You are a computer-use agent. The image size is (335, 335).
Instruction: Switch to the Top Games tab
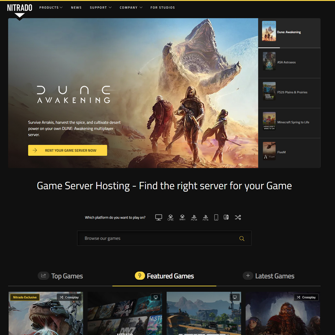(60, 276)
